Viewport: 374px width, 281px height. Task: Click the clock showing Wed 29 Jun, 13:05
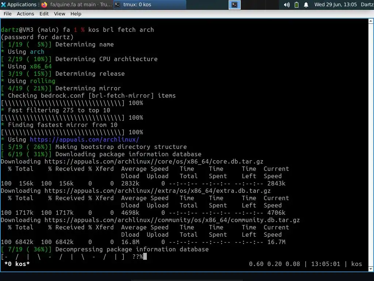click(x=335, y=4)
